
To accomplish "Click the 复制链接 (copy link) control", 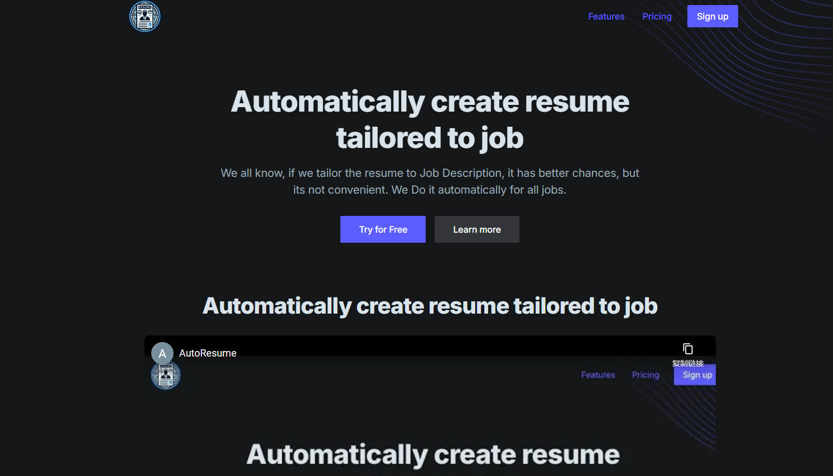I will coord(688,362).
